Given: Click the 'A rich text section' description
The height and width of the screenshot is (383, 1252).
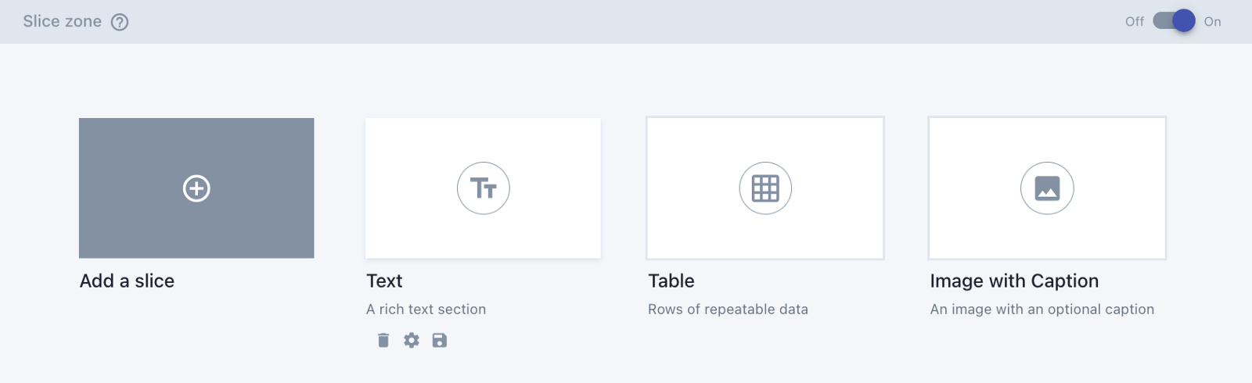Looking at the screenshot, I should point(426,310).
